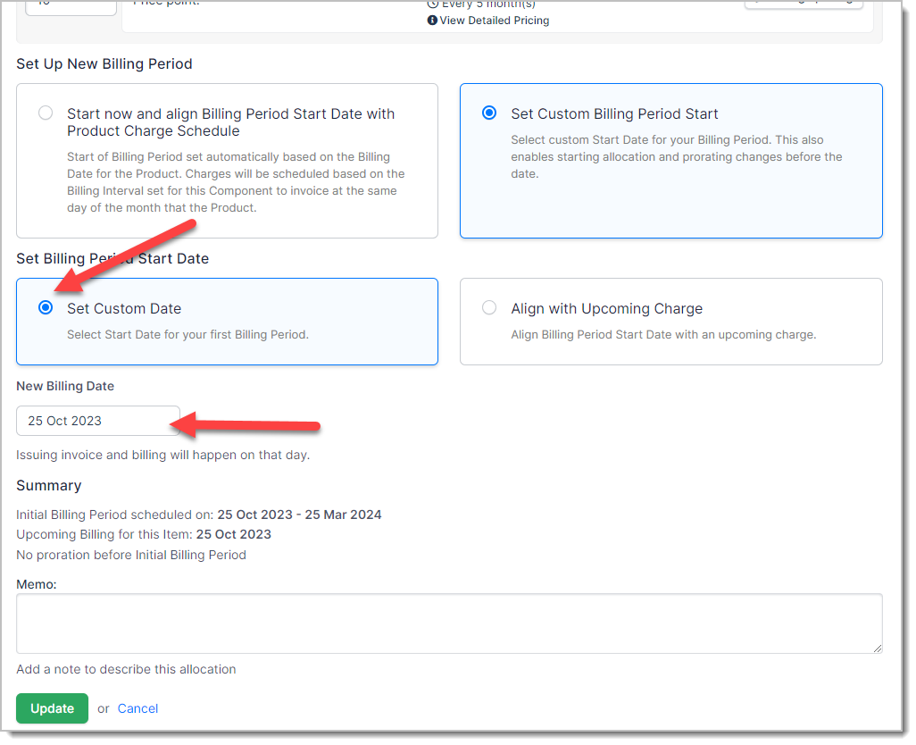Click the 'Summary' heading text

point(48,486)
